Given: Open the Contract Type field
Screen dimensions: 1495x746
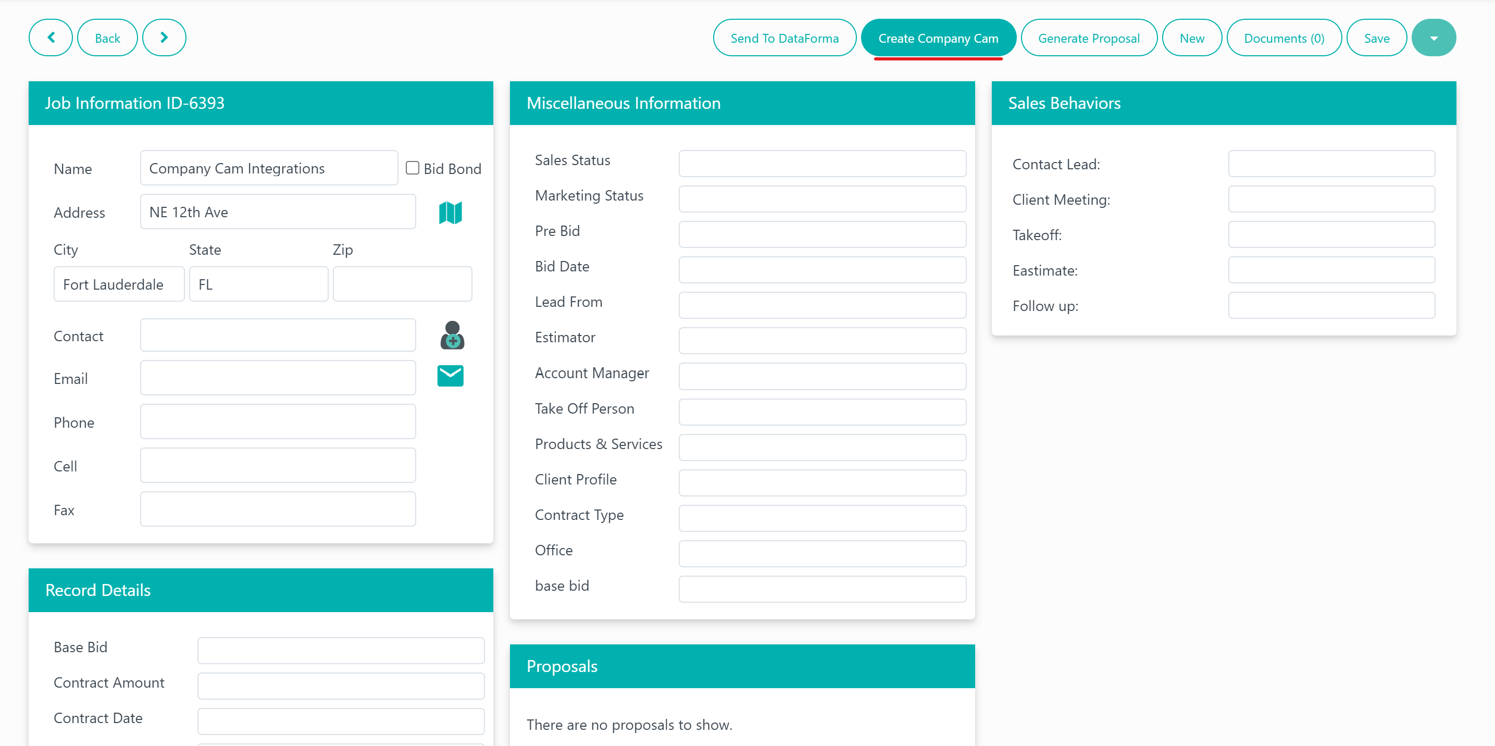Looking at the screenshot, I should 822,518.
